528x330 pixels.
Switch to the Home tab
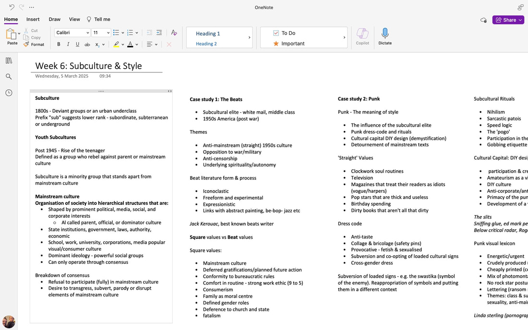(11, 20)
